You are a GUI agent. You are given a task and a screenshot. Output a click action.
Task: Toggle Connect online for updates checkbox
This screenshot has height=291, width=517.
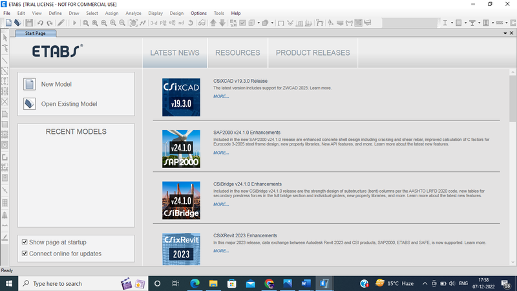pyautogui.click(x=25, y=253)
